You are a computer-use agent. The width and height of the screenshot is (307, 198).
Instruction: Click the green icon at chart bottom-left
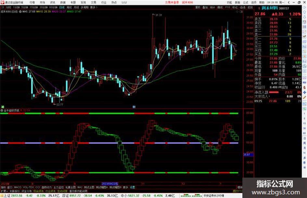3,107
